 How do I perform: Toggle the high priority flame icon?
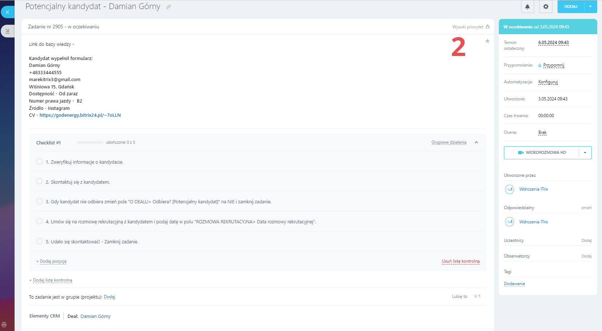tap(488, 27)
